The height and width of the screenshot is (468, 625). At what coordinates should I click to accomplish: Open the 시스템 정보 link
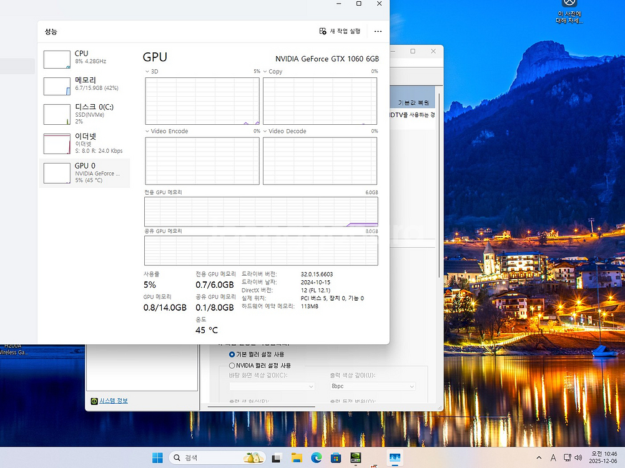tap(113, 401)
